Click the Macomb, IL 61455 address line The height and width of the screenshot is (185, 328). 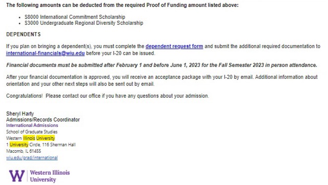click(24, 151)
